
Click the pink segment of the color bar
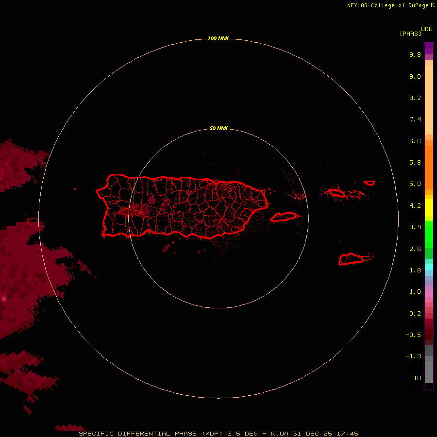tap(429, 294)
